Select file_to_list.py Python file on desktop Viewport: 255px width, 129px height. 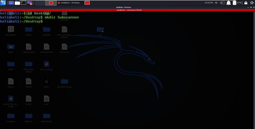(x=46, y=66)
